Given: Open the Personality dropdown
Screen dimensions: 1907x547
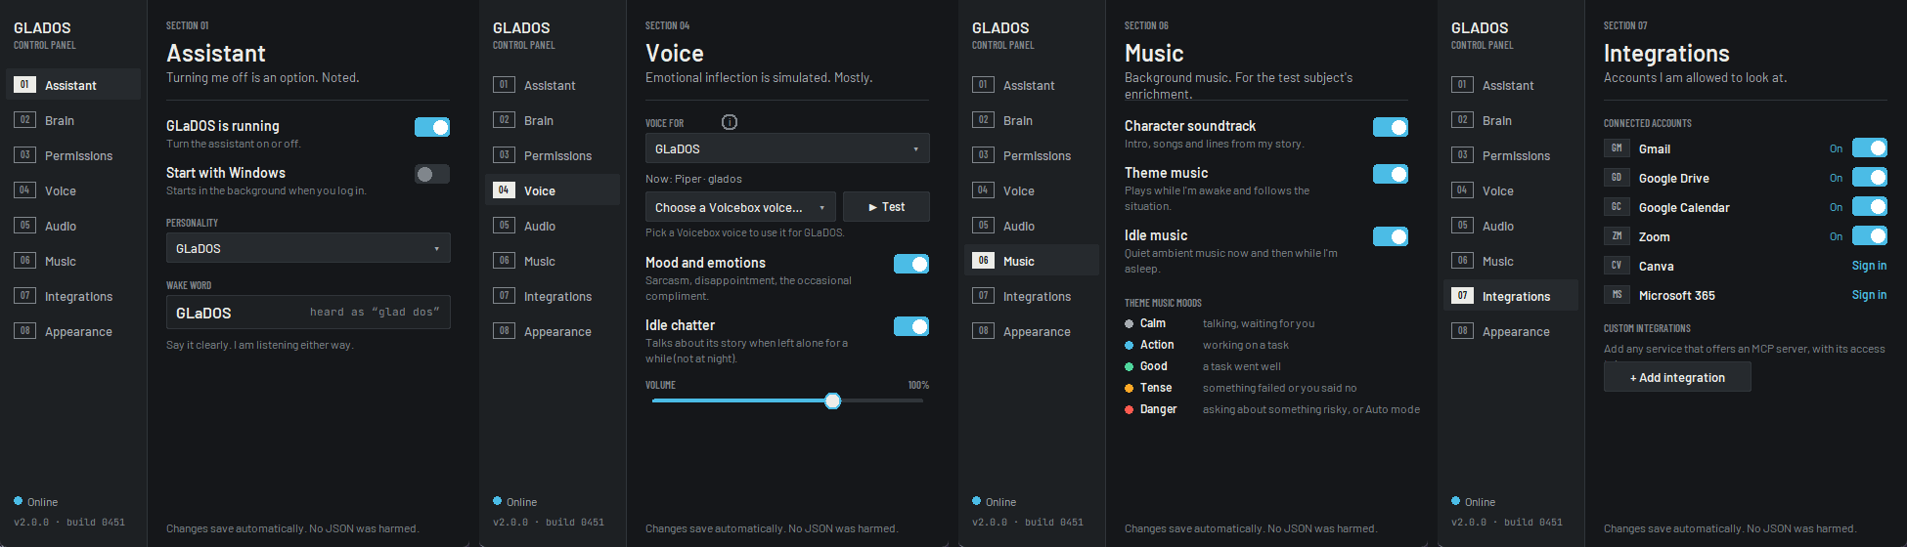Looking at the screenshot, I should [x=308, y=248].
